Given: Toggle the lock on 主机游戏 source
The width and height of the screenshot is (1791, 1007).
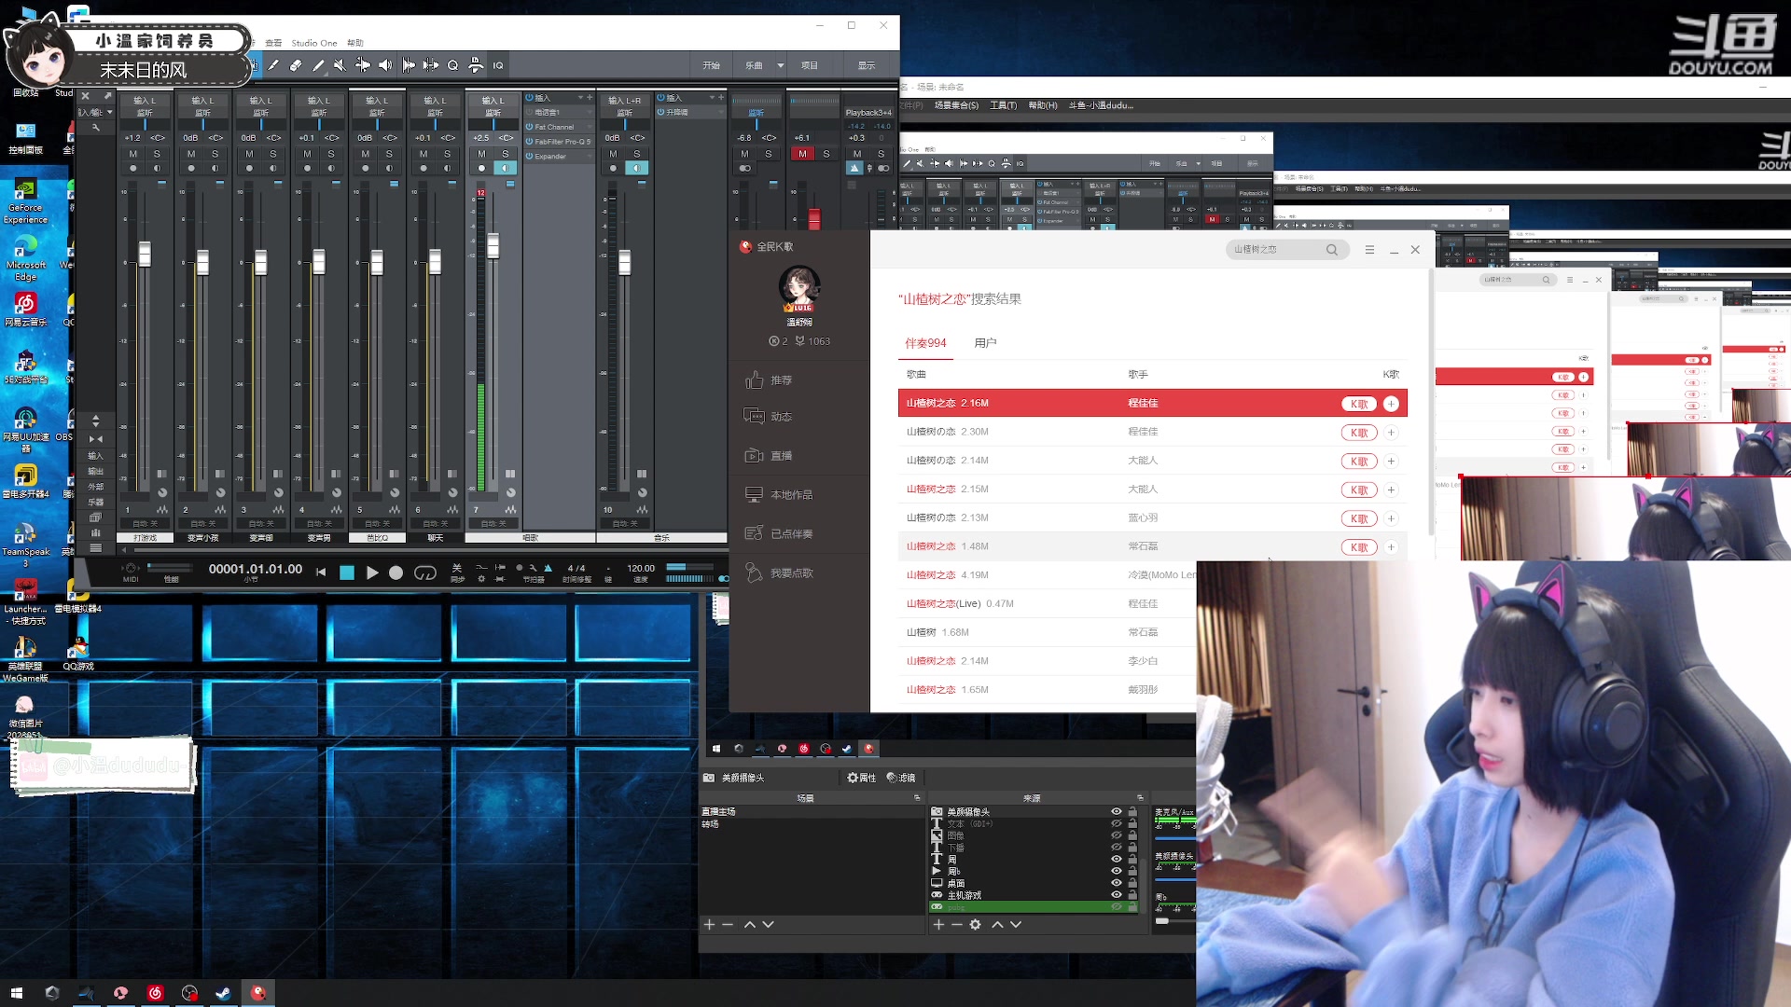Looking at the screenshot, I should click(x=1132, y=895).
